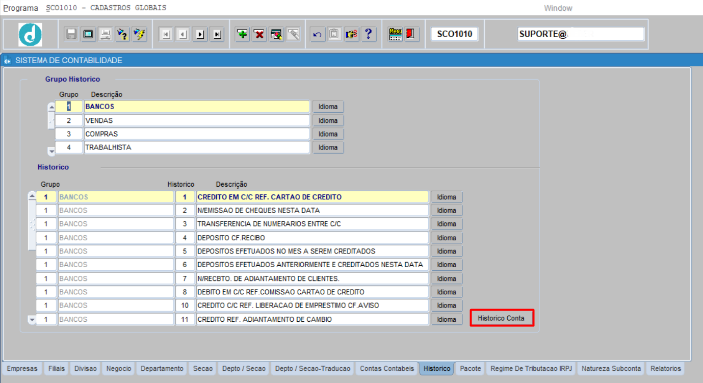Select the Historico tab
The width and height of the screenshot is (703, 383).
pyautogui.click(x=437, y=369)
